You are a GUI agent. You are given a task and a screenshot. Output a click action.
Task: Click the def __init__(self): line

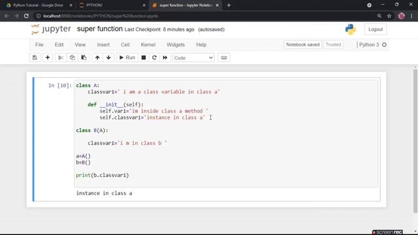click(116, 104)
